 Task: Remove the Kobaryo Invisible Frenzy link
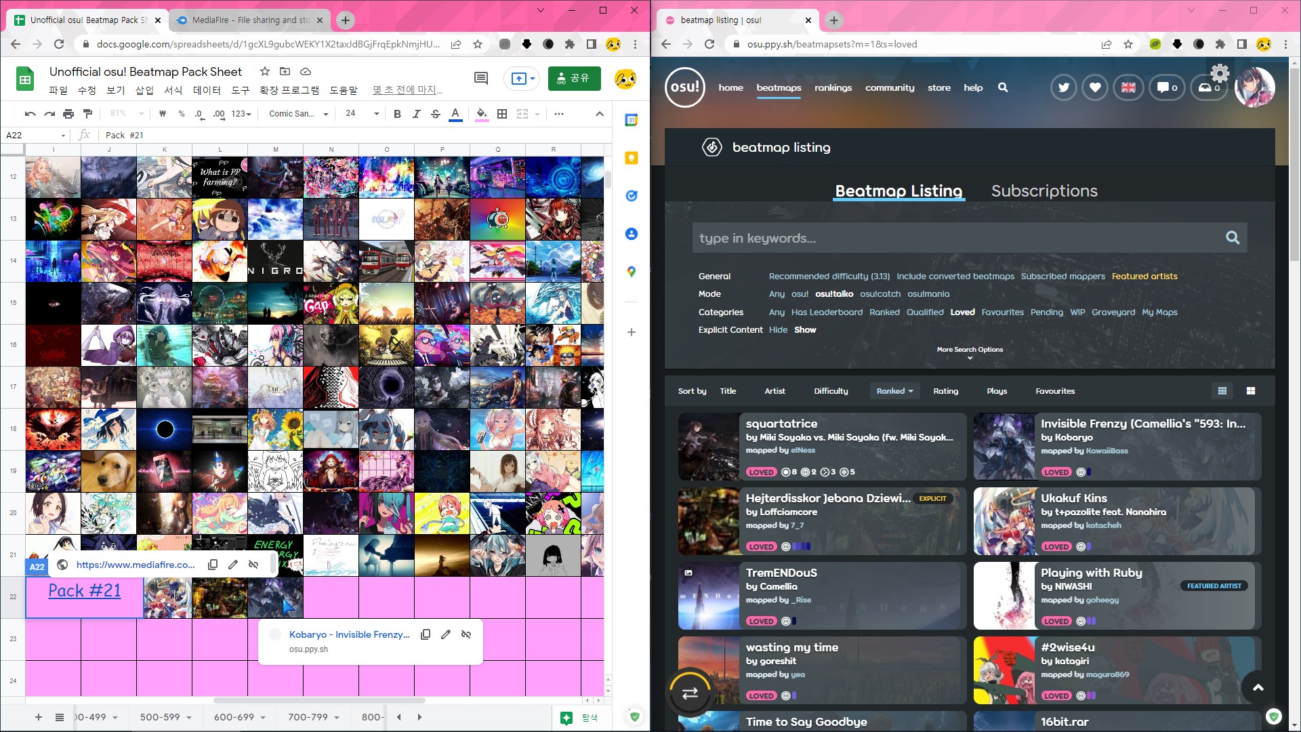point(466,634)
